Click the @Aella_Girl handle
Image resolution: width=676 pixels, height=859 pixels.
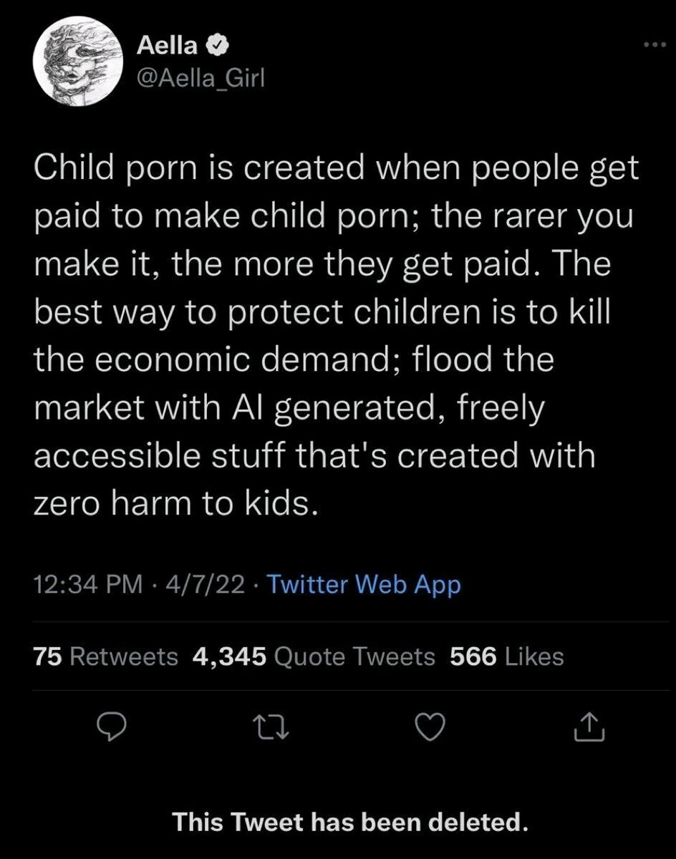[201, 77]
